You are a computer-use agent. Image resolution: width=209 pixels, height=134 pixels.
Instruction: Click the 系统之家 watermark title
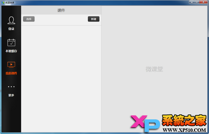[184, 120]
